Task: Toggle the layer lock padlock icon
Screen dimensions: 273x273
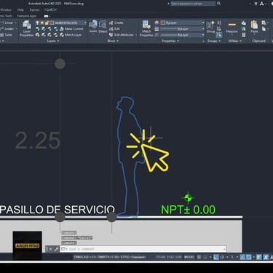Action: pos(47,23)
